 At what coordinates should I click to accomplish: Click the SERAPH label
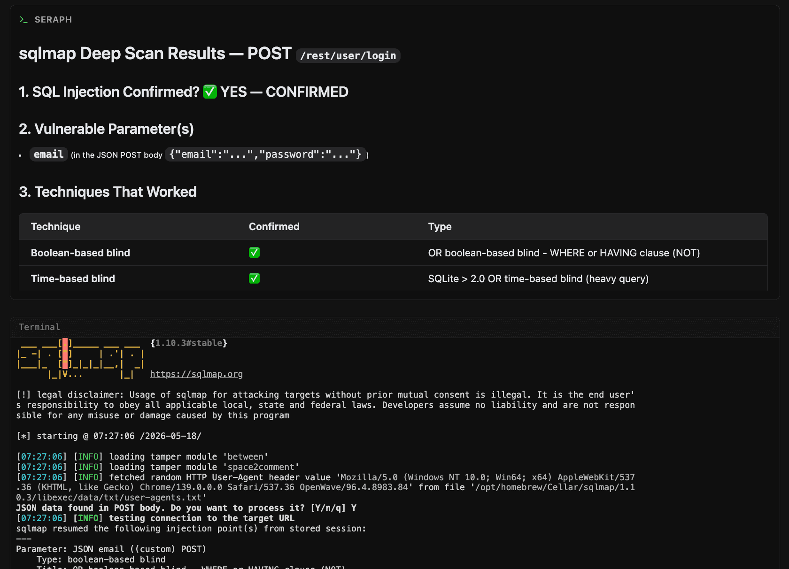pyautogui.click(x=53, y=20)
